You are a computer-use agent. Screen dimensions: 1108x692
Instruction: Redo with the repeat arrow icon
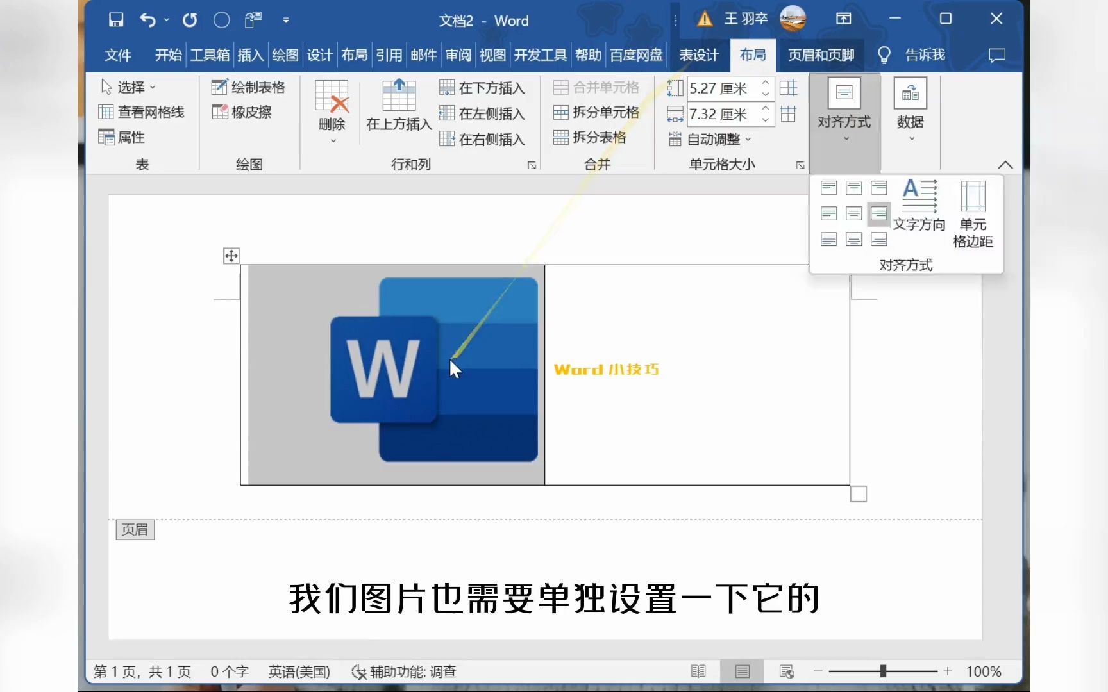tap(190, 20)
